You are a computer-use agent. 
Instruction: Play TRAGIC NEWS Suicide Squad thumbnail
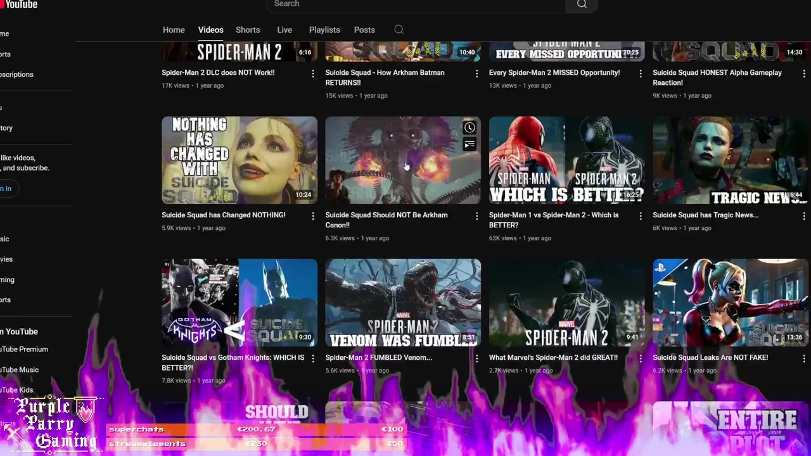pos(731,160)
